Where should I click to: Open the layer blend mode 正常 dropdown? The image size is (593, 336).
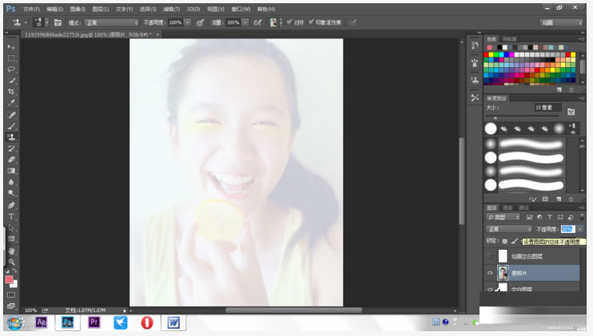click(x=509, y=229)
